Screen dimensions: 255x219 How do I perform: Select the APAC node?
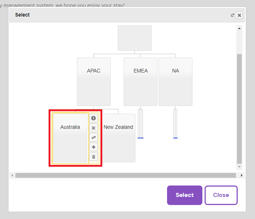click(x=93, y=81)
